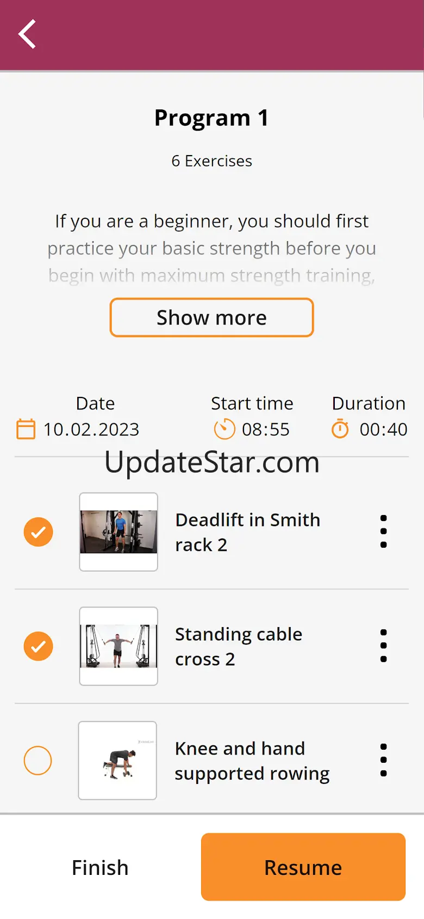The width and height of the screenshot is (424, 919).
Task: Tap the back arrow in header
Action: point(27,34)
